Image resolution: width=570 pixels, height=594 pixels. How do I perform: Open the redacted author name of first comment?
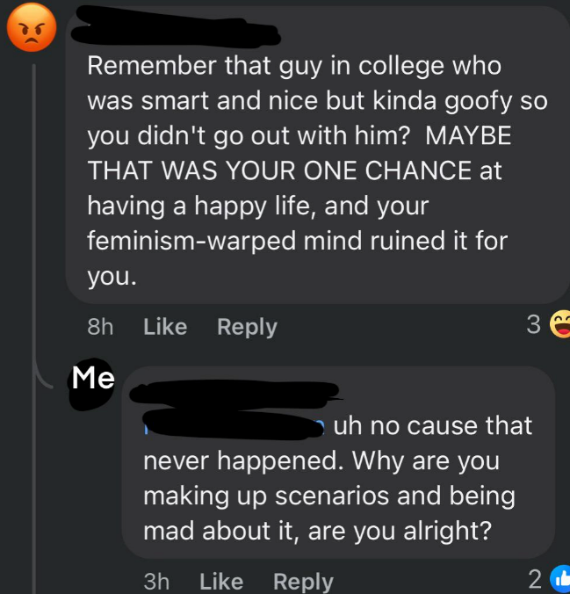pyautogui.click(x=176, y=32)
